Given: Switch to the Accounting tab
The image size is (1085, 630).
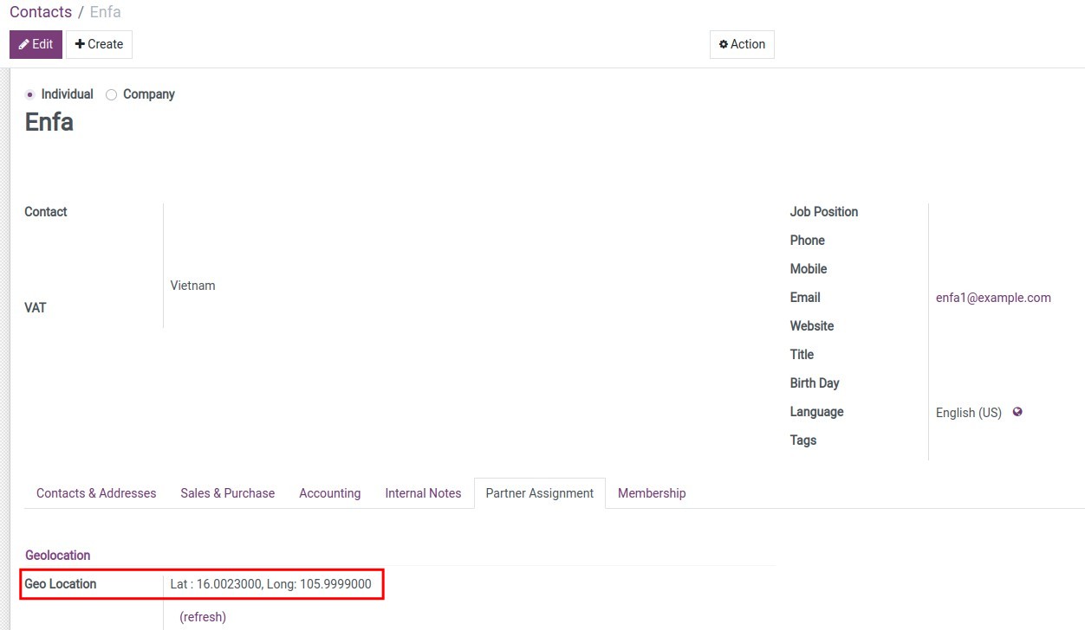Looking at the screenshot, I should tap(329, 493).
